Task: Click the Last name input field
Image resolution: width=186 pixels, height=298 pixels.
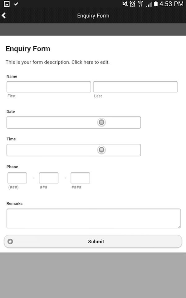Action: pos(135,87)
